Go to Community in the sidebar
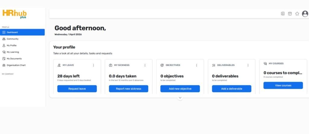309x134 pixels. [13, 39]
